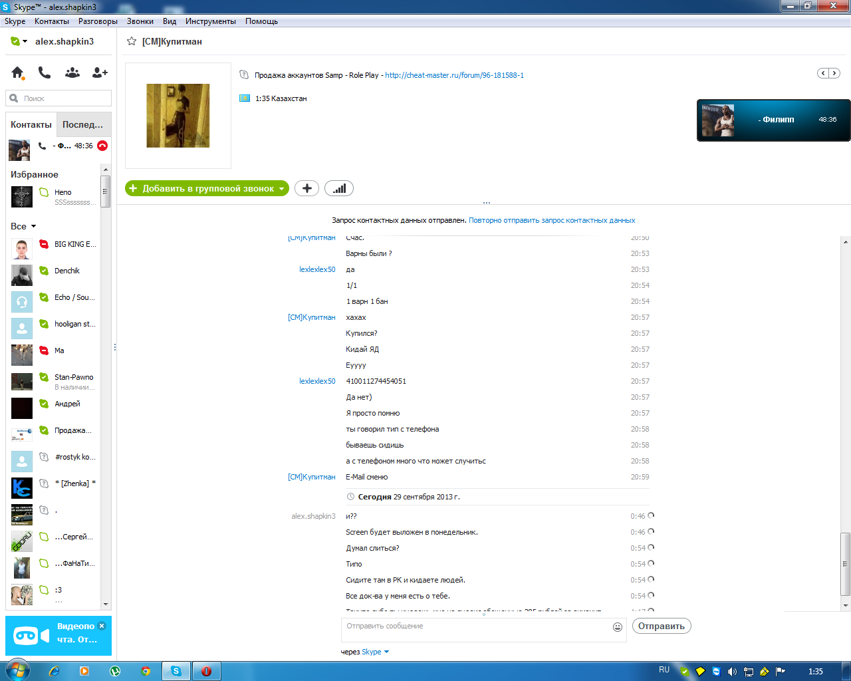This screenshot has height=681, width=851.
Task: Switch to the Последние tab
Action: click(83, 124)
